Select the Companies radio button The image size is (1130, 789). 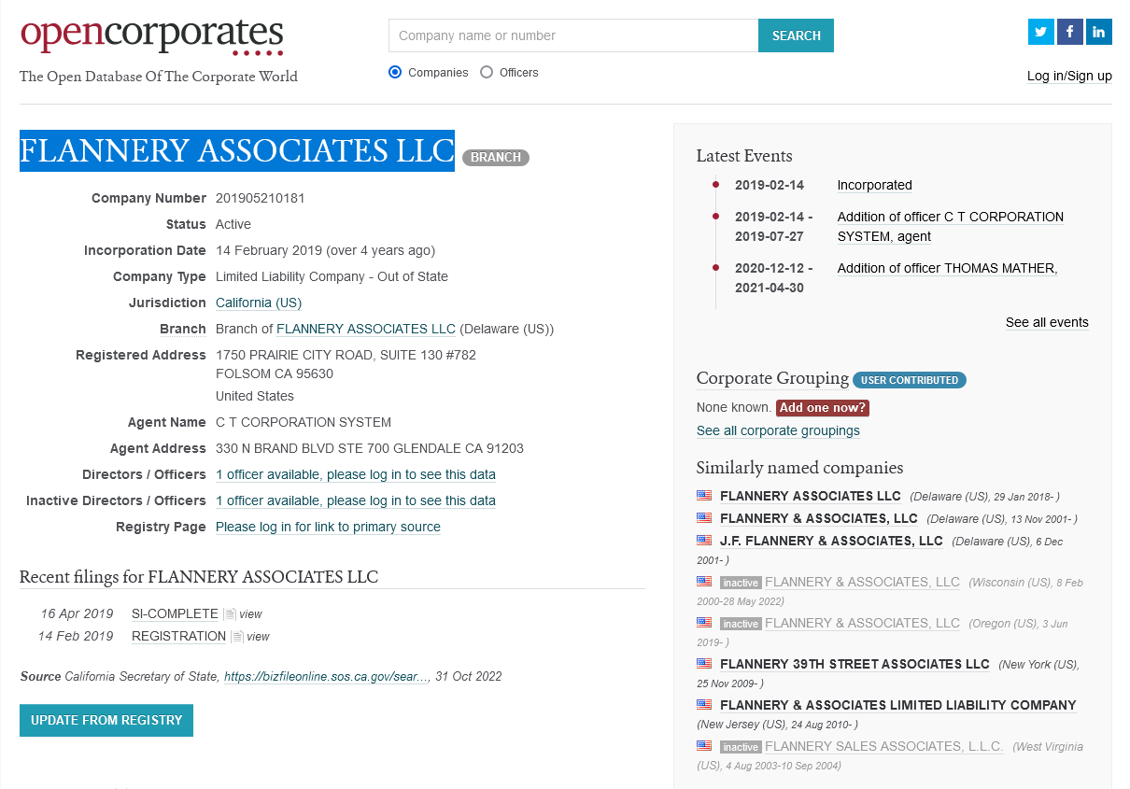[395, 72]
